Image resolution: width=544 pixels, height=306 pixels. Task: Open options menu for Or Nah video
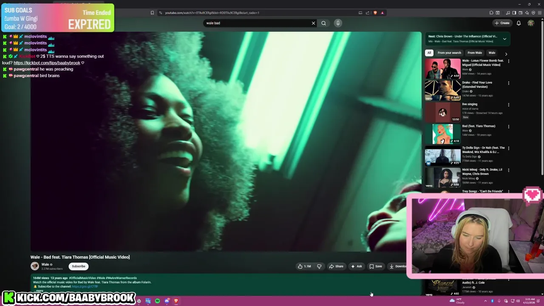pos(508,148)
